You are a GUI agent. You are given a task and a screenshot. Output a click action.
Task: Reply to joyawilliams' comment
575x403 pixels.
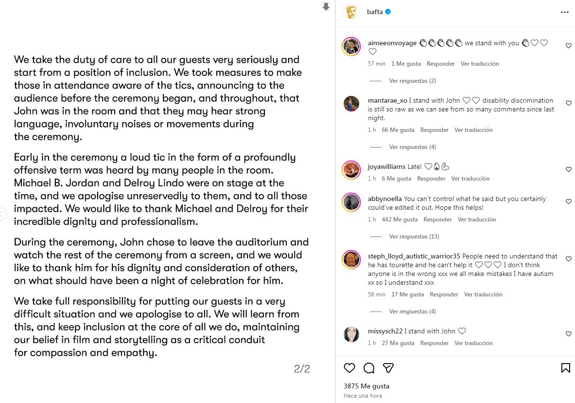click(x=431, y=179)
